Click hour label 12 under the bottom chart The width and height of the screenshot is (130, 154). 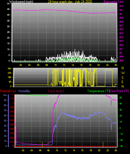[x=65, y=150]
